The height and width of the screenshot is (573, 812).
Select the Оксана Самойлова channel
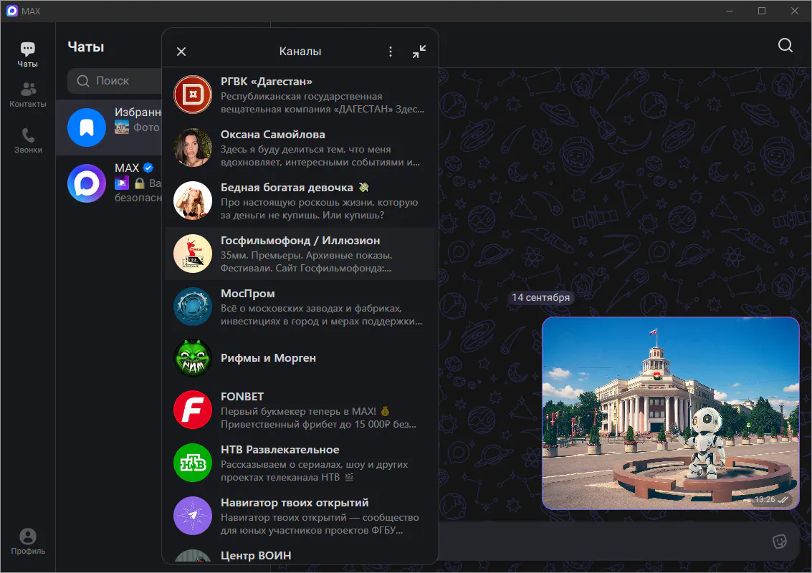300,148
